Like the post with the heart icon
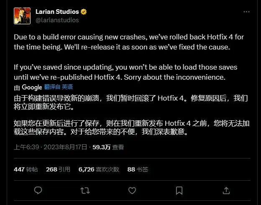 (x=132, y=190)
